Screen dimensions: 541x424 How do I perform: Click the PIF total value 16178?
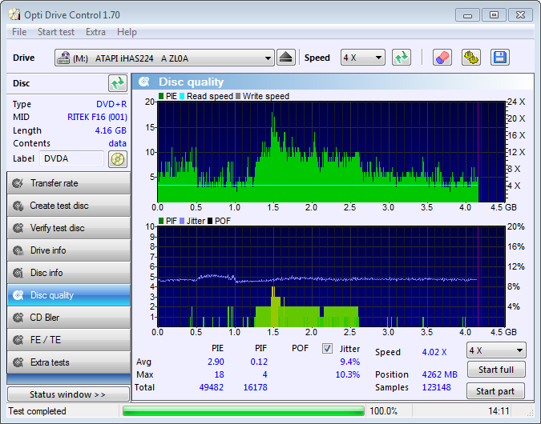click(x=256, y=387)
